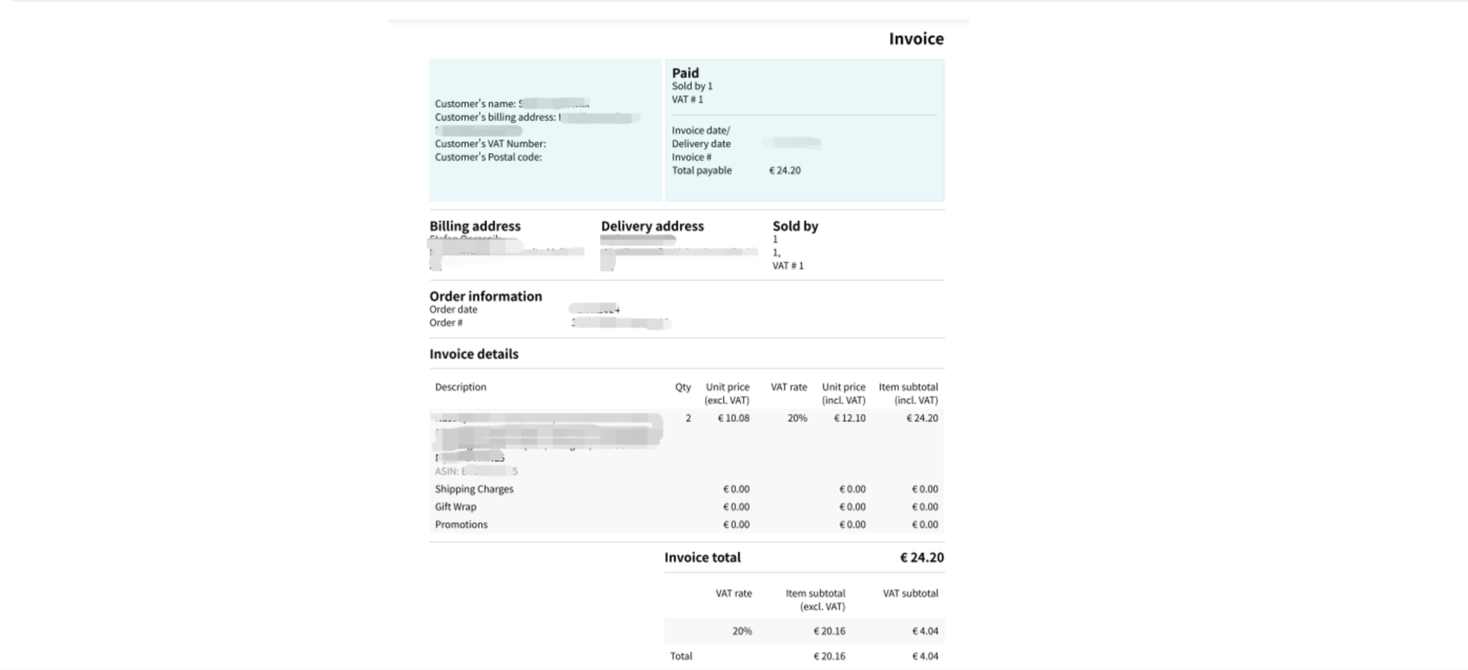1468x670 pixels.
Task: Click the Description column header
Action: pos(460,387)
